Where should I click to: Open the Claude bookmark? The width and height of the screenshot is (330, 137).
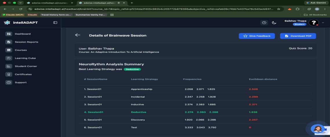[x=32, y=15]
